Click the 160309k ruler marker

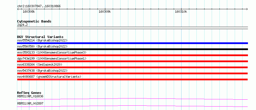pyautogui.click(x=105, y=12)
